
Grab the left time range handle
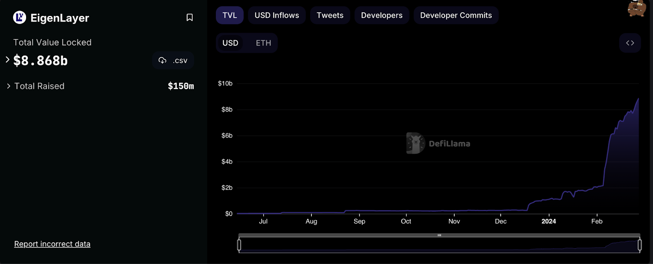[x=239, y=245]
